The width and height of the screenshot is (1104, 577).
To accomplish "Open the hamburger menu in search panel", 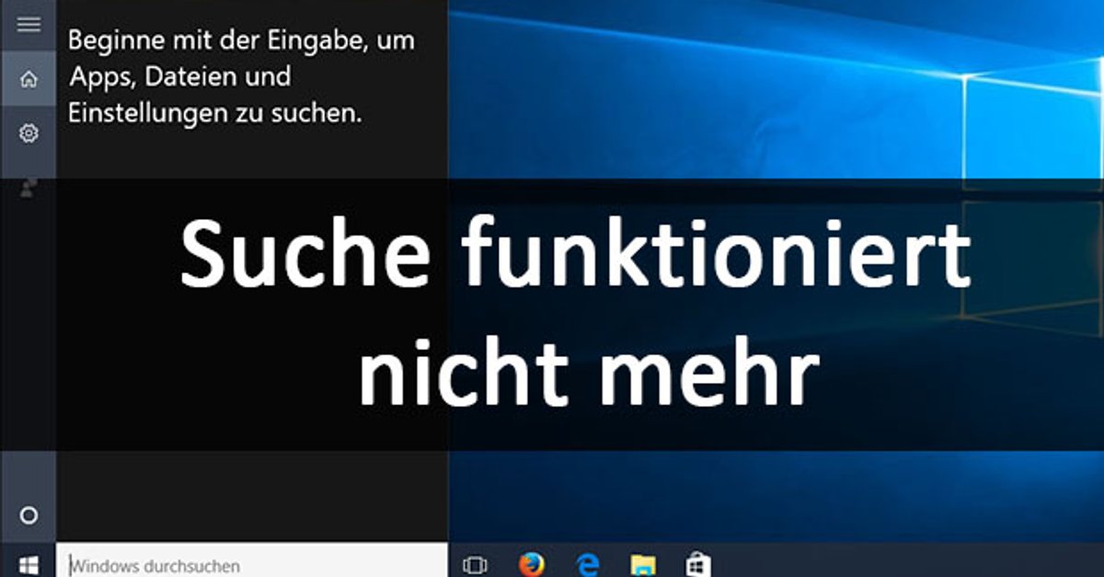I will tap(29, 25).
